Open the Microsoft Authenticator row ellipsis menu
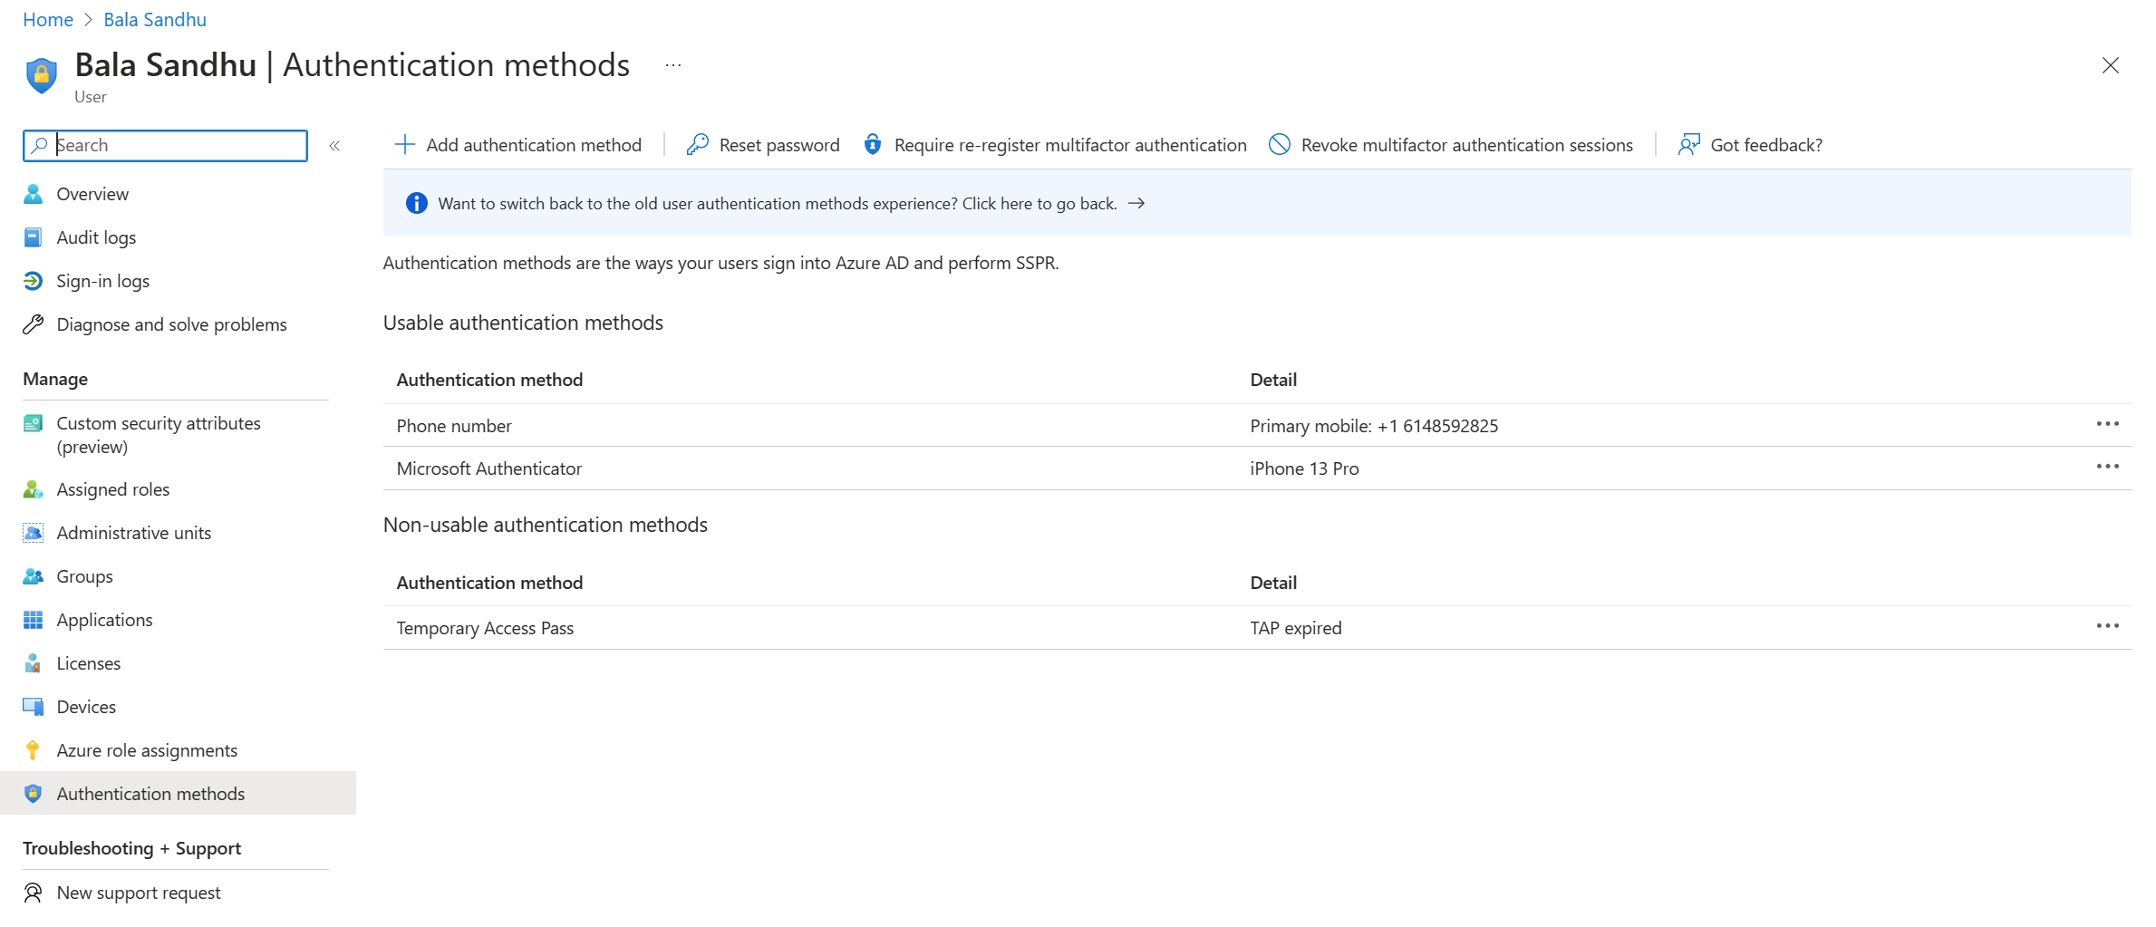The height and width of the screenshot is (927, 2156). pos(2109,467)
